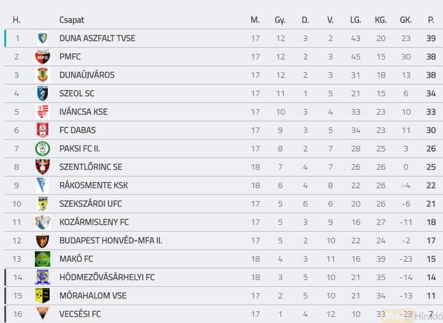Sort the table by the P. column header
The width and height of the screenshot is (443, 323).
coord(431,20)
